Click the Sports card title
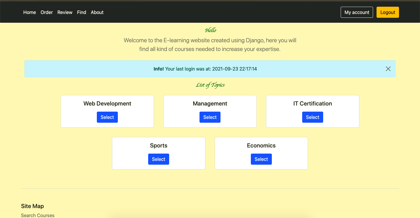The image size is (420, 218). click(x=159, y=145)
